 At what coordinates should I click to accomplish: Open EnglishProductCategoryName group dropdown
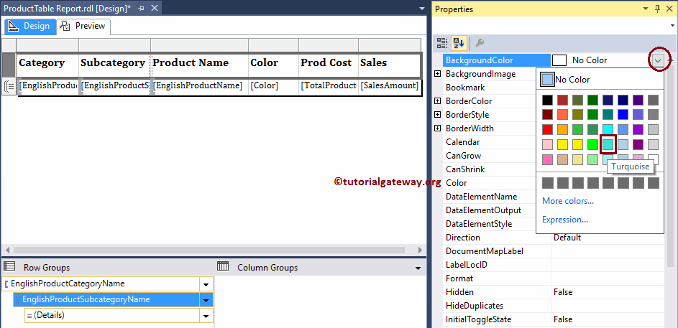[206, 284]
